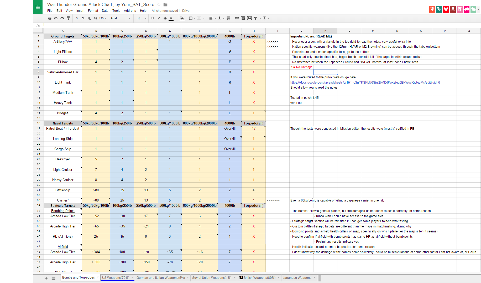This screenshot has height=283, width=481.
Task: Activate the paint format tool
Action: (69, 18)
